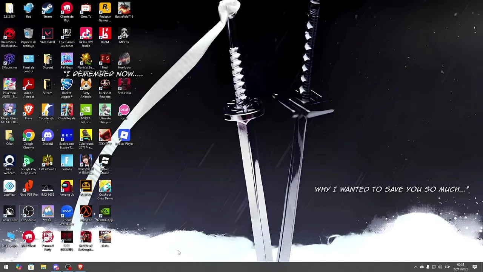483x272 pixels.
Task: Select Google Play Juegos Beta icon
Action: 29,165
